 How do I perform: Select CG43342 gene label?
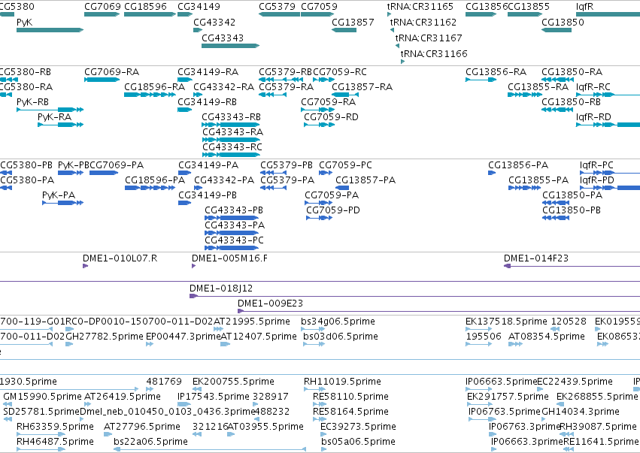214,22
